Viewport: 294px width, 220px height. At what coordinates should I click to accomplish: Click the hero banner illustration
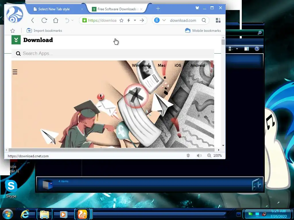tap(113, 104)
